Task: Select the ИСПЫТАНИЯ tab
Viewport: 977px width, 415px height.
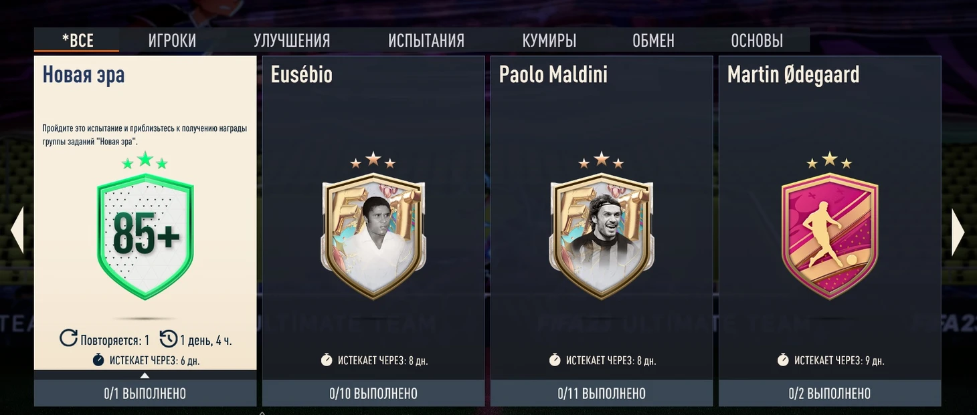Action: (x=426, y=40)
